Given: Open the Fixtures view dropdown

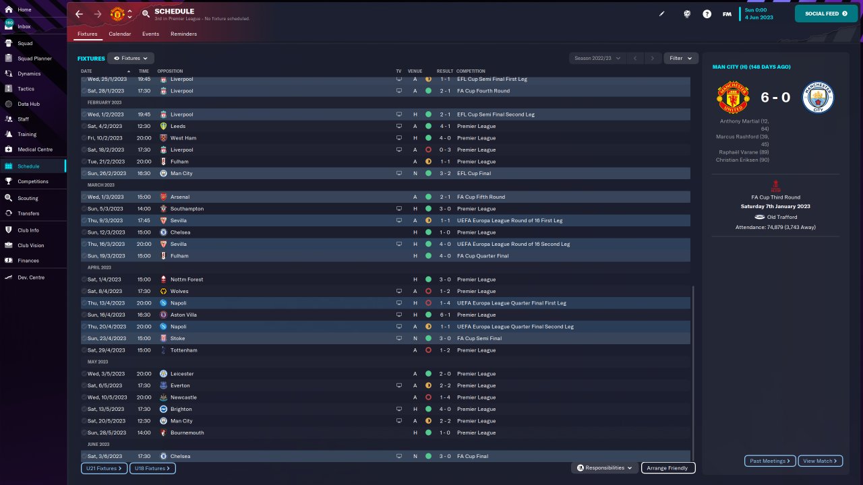Looking at the screenshot, I should pyautogui.click(x=131, y=59).
